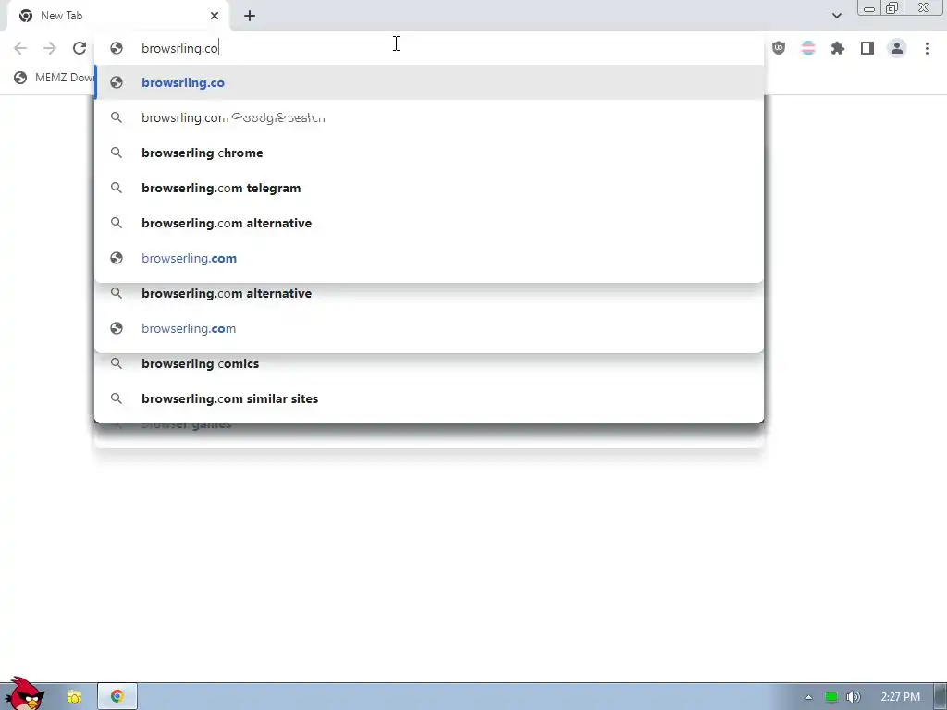Expand the tab search chevron
947x710 pixels.
point(836,16)
